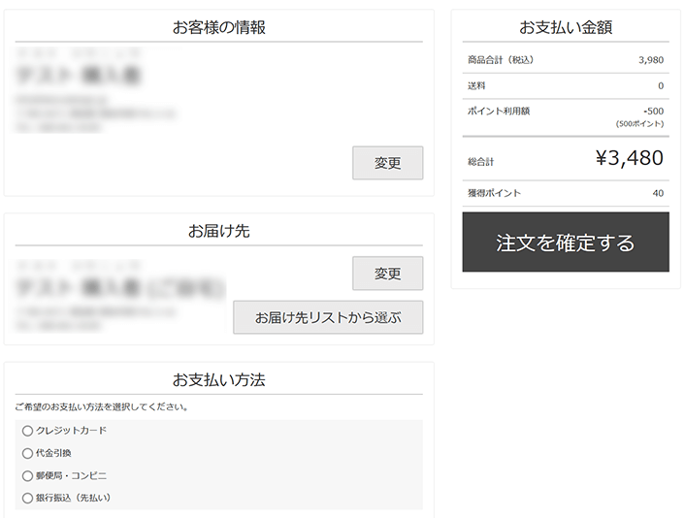The width and height of the screenshot is (685, 518).
Task: Click the 送料 label
Action: 476,85
